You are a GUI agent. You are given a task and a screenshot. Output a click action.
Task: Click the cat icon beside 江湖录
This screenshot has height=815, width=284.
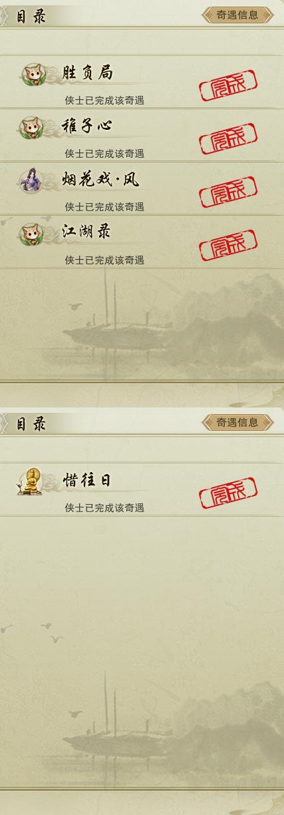coord(31,234)
